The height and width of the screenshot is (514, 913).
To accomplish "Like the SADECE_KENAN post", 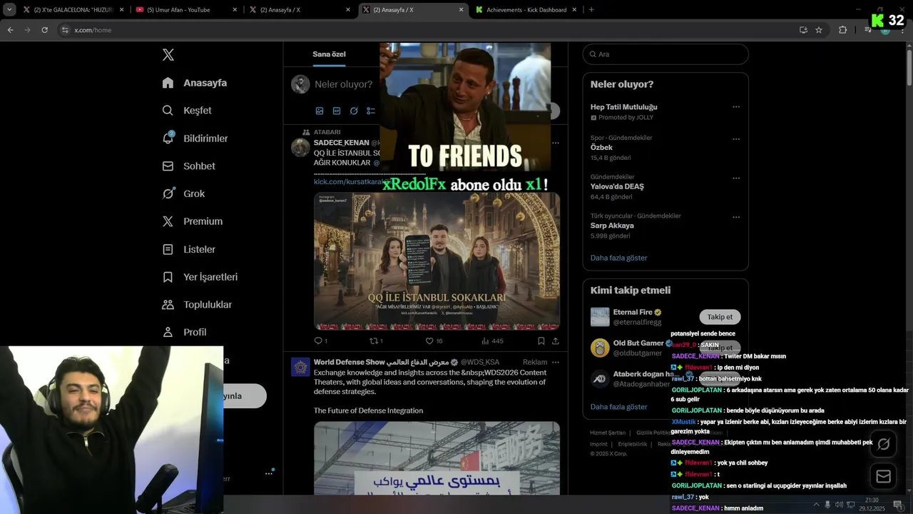I will point(434,341).
